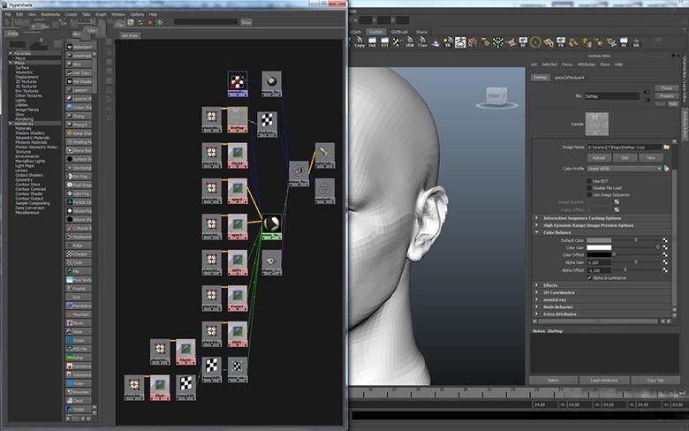Create an Ocean Shader node
This screenshot has width=689, height=431.
point(79,107)
